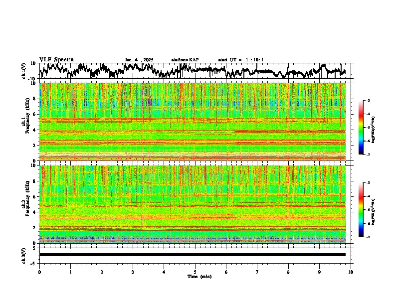Image resolution: width=395 pixels, height=305 pixels.
Task: Click the -7 label on ch.2 color scale
Action: pyautogui.click(x=368, y=237)
